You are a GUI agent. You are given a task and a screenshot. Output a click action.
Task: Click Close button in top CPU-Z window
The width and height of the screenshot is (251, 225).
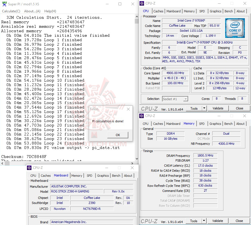(239, 108)
